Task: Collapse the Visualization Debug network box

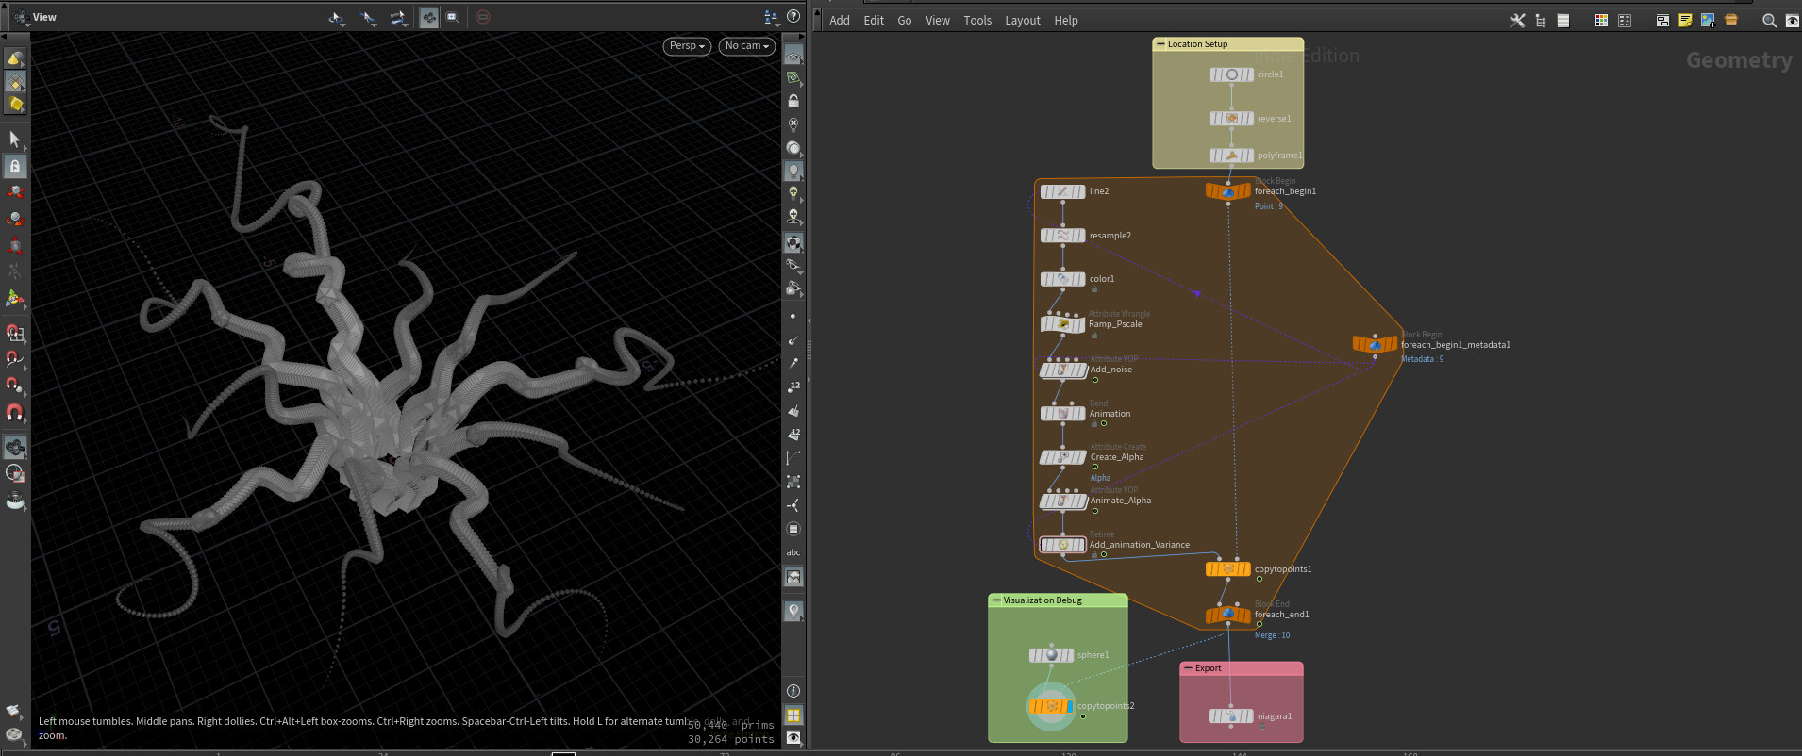Action: point(996,600)
